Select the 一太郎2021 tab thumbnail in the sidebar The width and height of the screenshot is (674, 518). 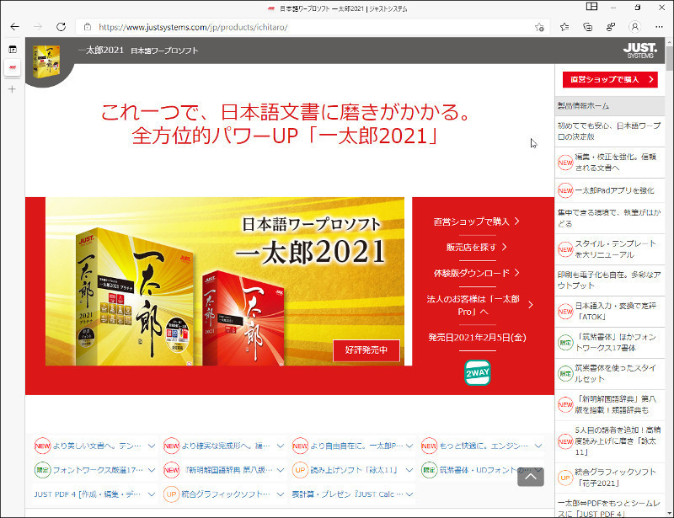point(11,68)
